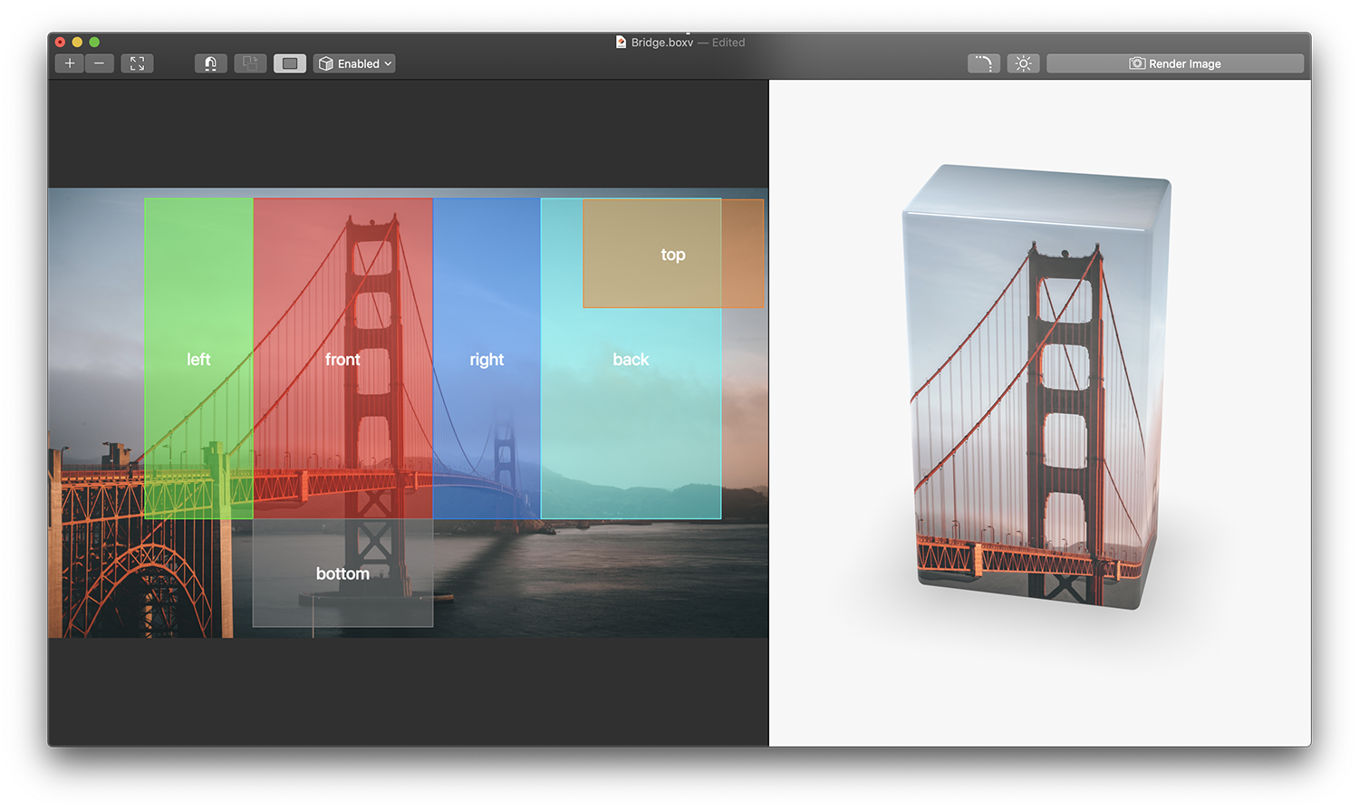Select the left face mapping region
1359x810 pixels.
click(x=198, y=360)
